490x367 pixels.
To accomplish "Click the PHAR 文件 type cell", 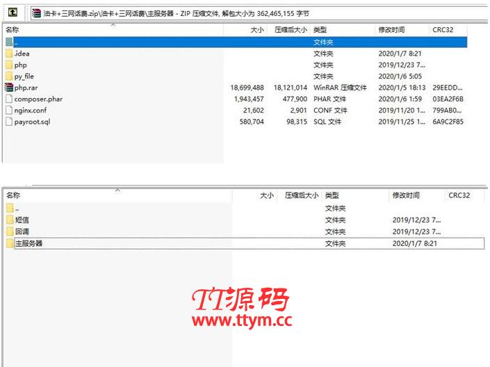I will coord(329,99).
